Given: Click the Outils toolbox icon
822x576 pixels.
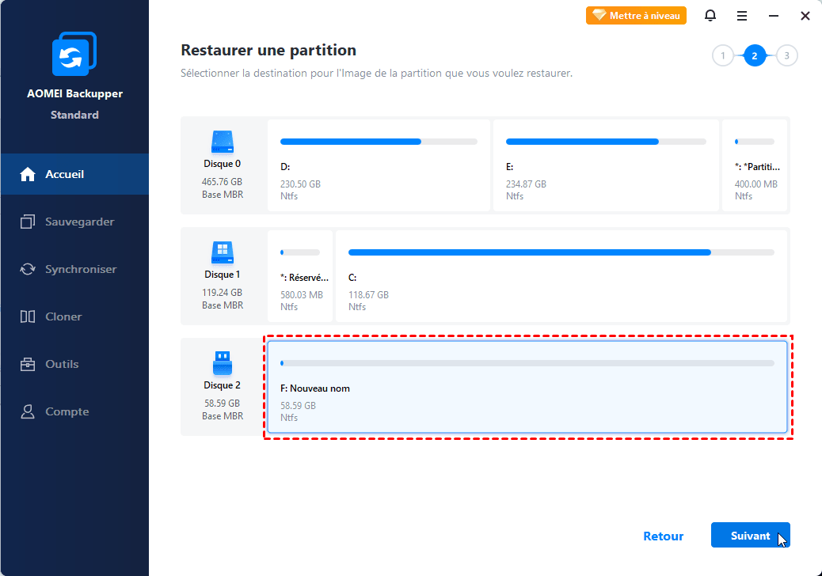Looking at the screenshot, I should point(27,364).
